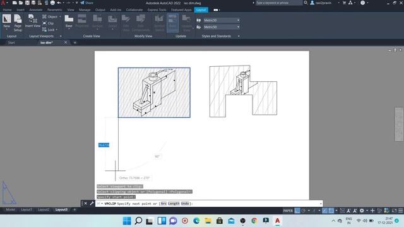Switch to the Express Tools ribbon tab
Image resolution: width=404 pixels, height=227 pixels.
pyautogui.click(x=157, y=10)
